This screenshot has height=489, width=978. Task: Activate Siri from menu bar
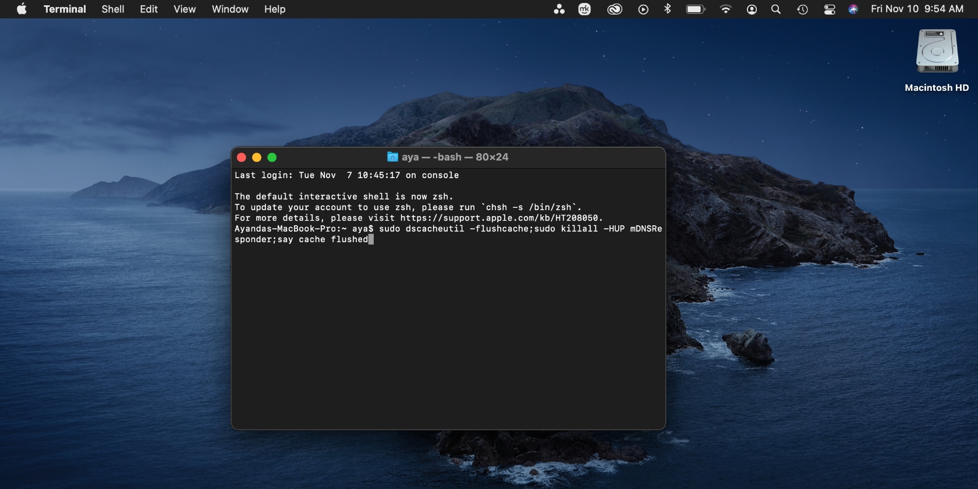853,9
